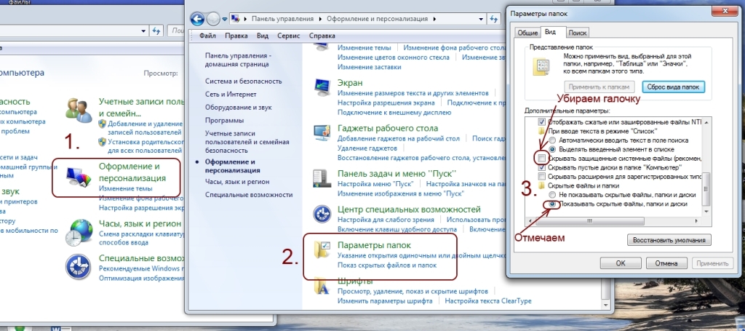Click the Учетные записи пользователей icon
Viewport: 745px width, 331px height.
click(x=78, y=110)
